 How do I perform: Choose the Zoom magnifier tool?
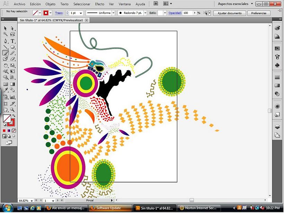point(12,109)
